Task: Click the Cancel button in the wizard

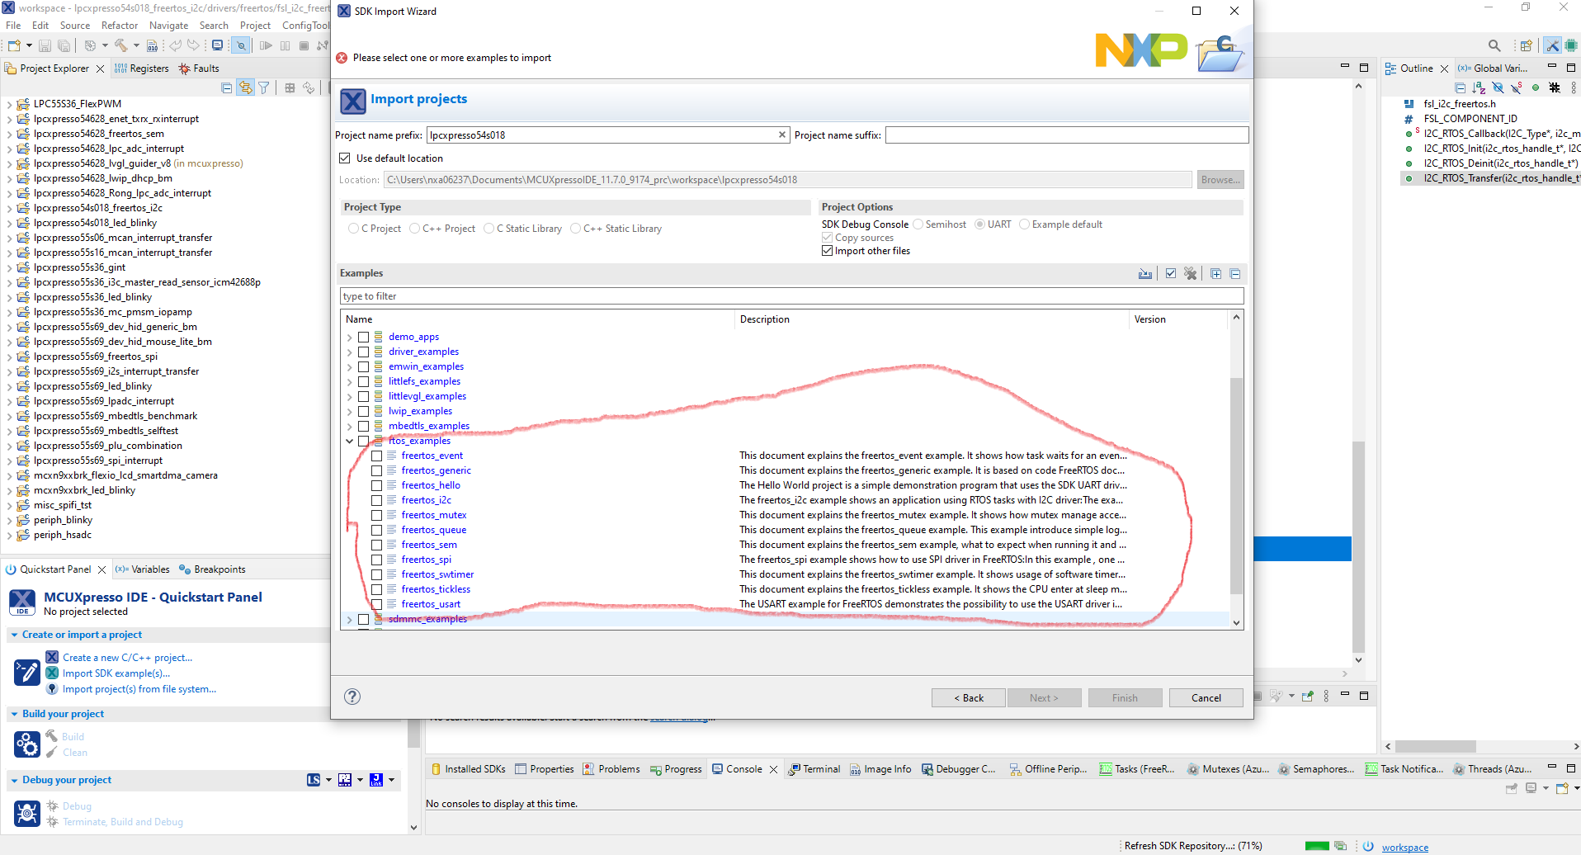Action: 1206,697
